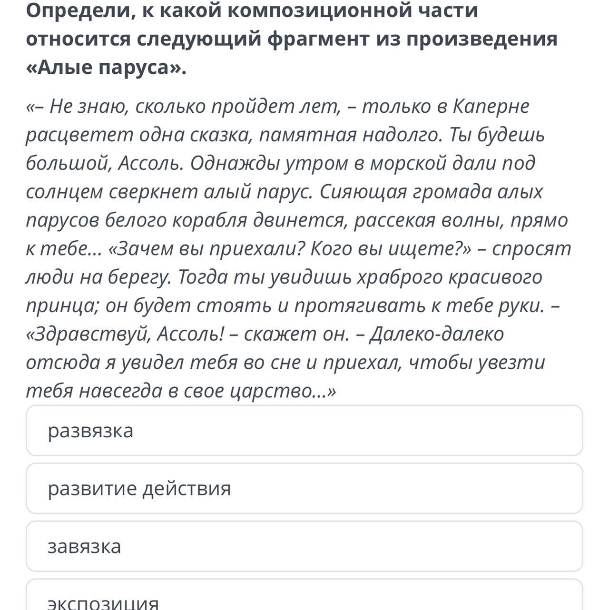Choose «развитие действия» as the answer
This screenshot has width=609, height=610.
click(304, 489)
